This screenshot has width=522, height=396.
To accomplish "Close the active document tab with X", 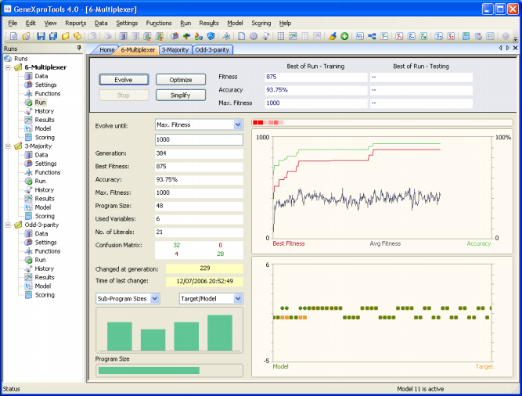I will click(515, 48).
